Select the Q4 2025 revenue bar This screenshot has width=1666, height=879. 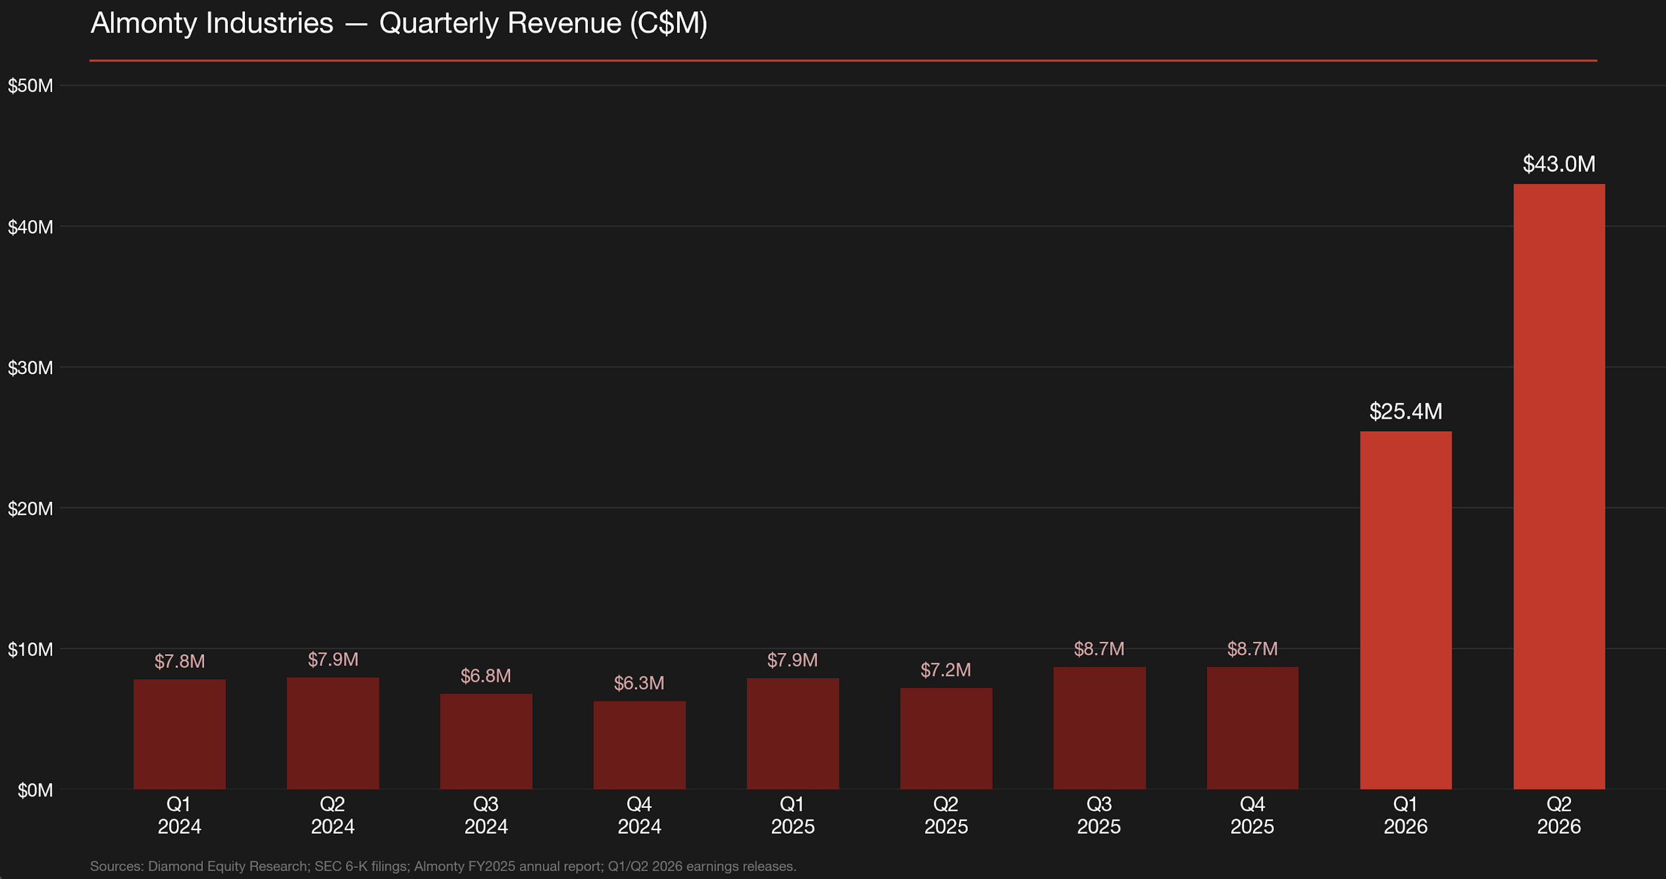tap(1252, 728)
